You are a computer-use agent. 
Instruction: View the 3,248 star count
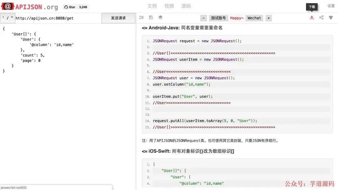pyautogui.click(x=83, y=7)
